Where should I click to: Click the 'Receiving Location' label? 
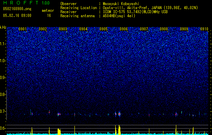point(79,8)
